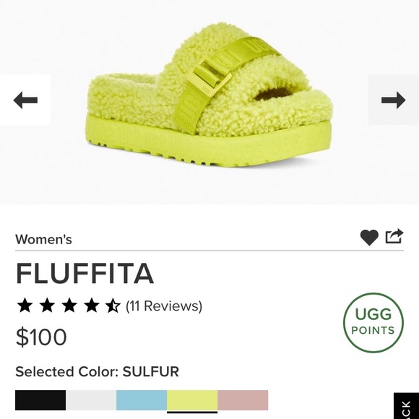Open the share icon
419x419 pixels.
click(x=394, y=236)
